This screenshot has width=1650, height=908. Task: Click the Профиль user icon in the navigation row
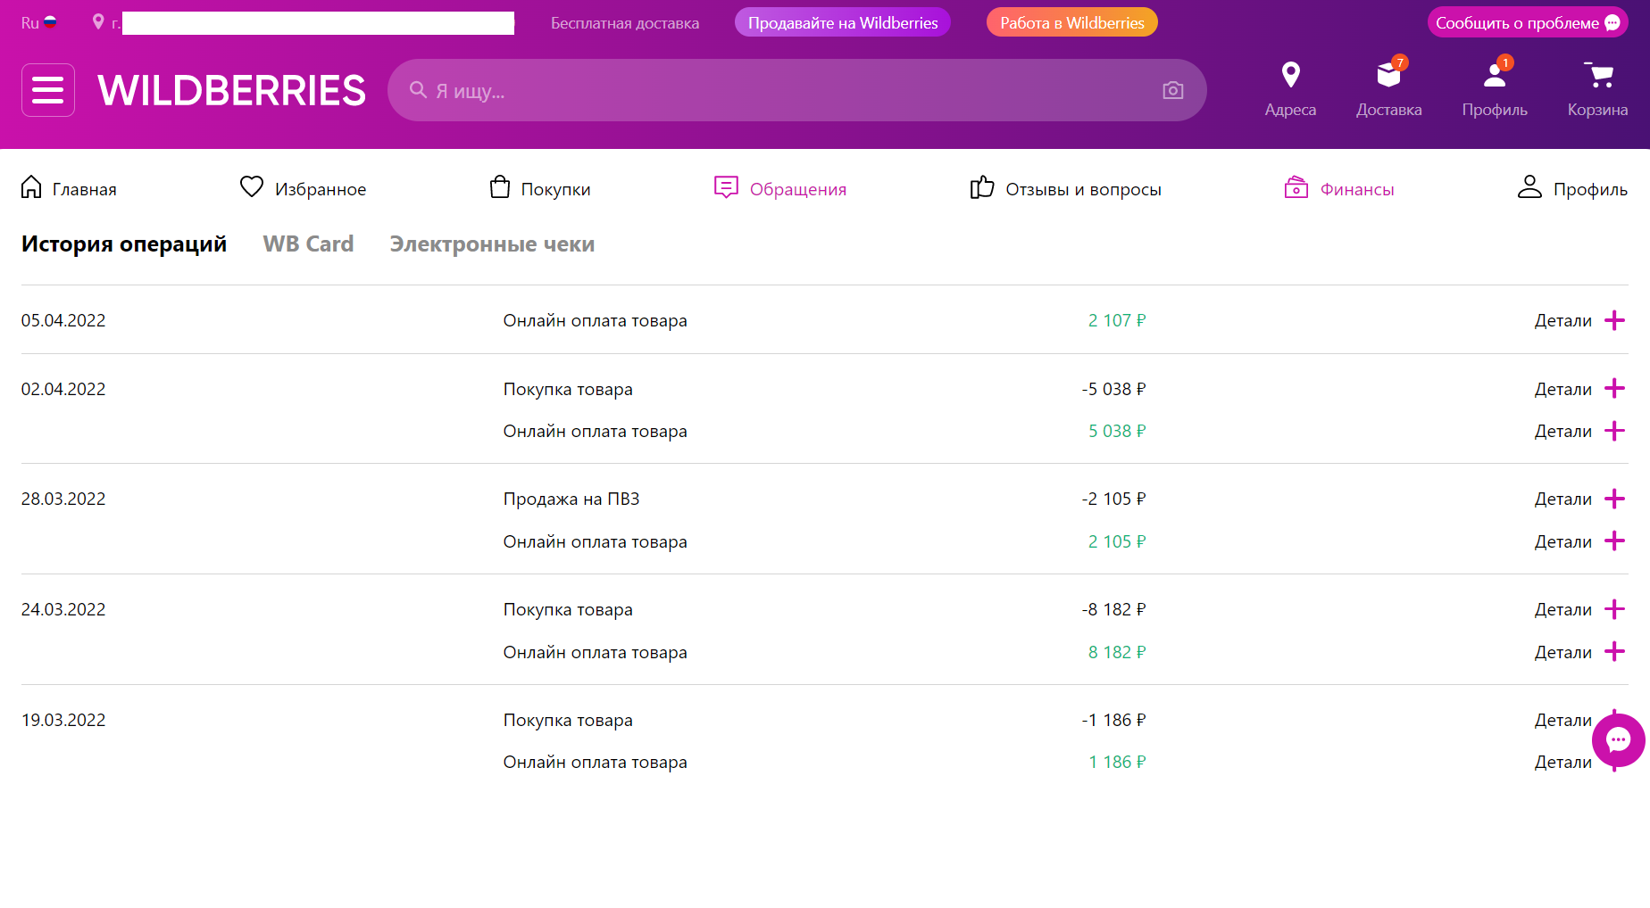[1529, 187]
